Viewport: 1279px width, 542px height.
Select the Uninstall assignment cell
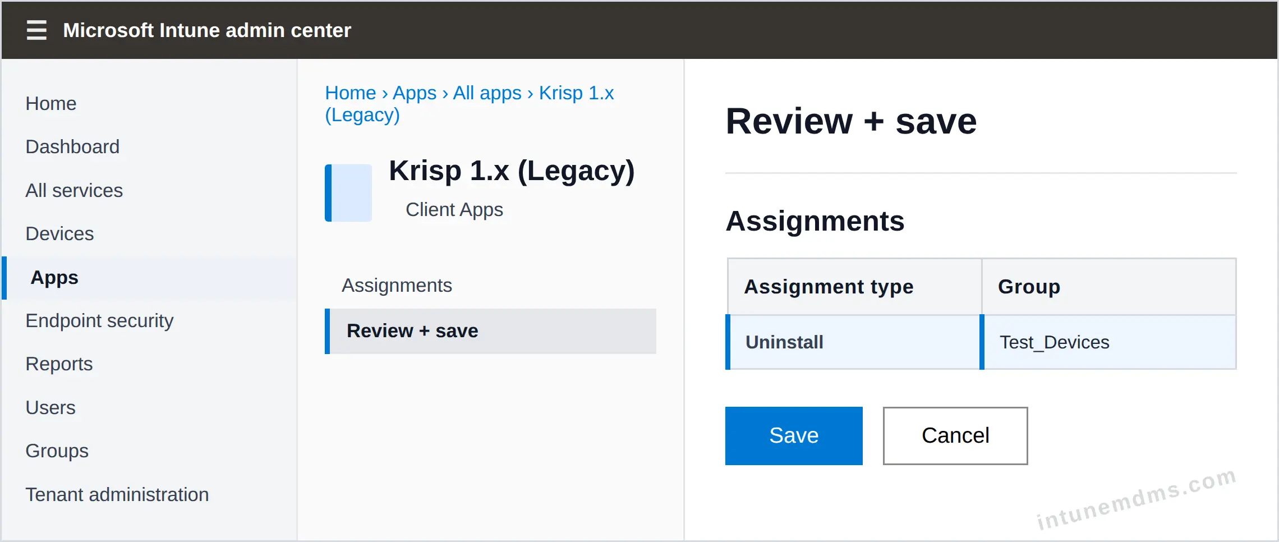coord(853,342)
